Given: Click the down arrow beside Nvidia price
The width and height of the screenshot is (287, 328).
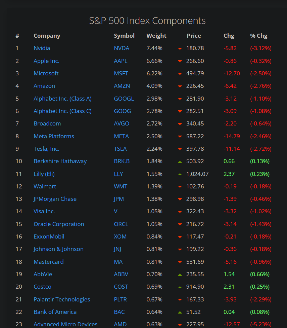Looking at the screenshot, I should 180,48.
